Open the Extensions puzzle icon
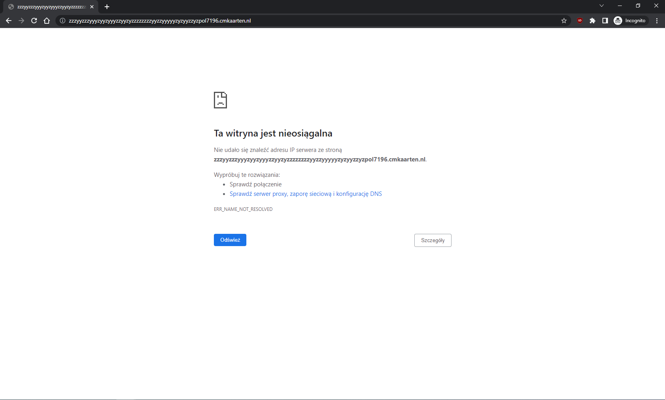This screenshot has height=400, width=665. 593,21
